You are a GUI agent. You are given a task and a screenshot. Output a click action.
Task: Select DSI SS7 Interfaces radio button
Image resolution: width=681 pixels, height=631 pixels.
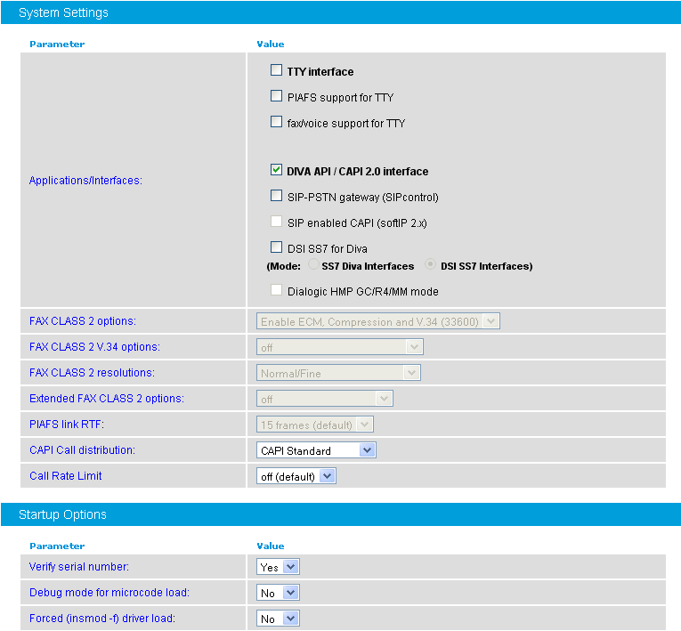pyautogui.click(x=432, y=265)
